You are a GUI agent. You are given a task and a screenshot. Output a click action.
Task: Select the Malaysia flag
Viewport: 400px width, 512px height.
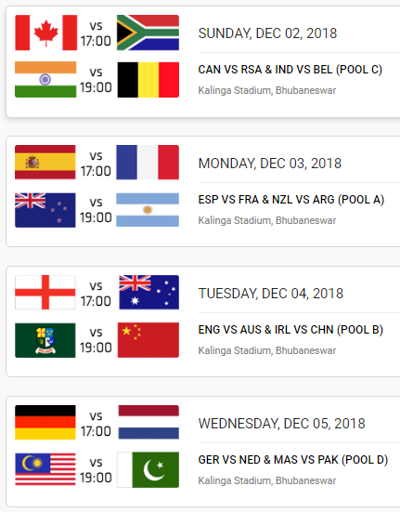pyautogui.click(x=45, y=469)
